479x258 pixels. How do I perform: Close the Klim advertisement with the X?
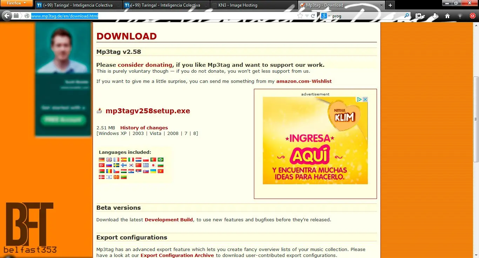coord(365,99)
